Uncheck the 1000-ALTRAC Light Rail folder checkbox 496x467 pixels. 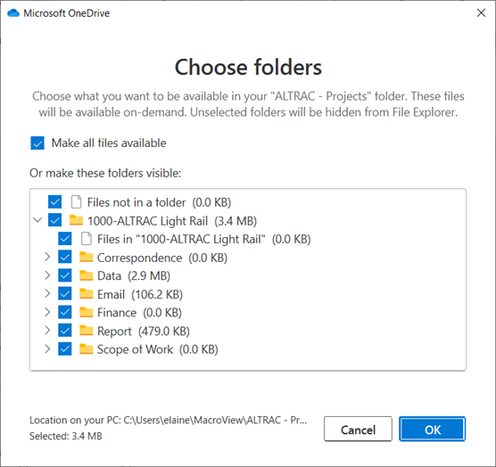pyautogui.click(x=54, y=220)
